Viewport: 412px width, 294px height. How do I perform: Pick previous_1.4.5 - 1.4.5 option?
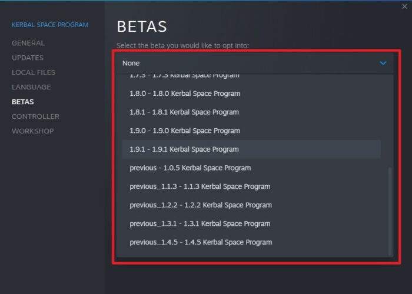tap(251, 242)
